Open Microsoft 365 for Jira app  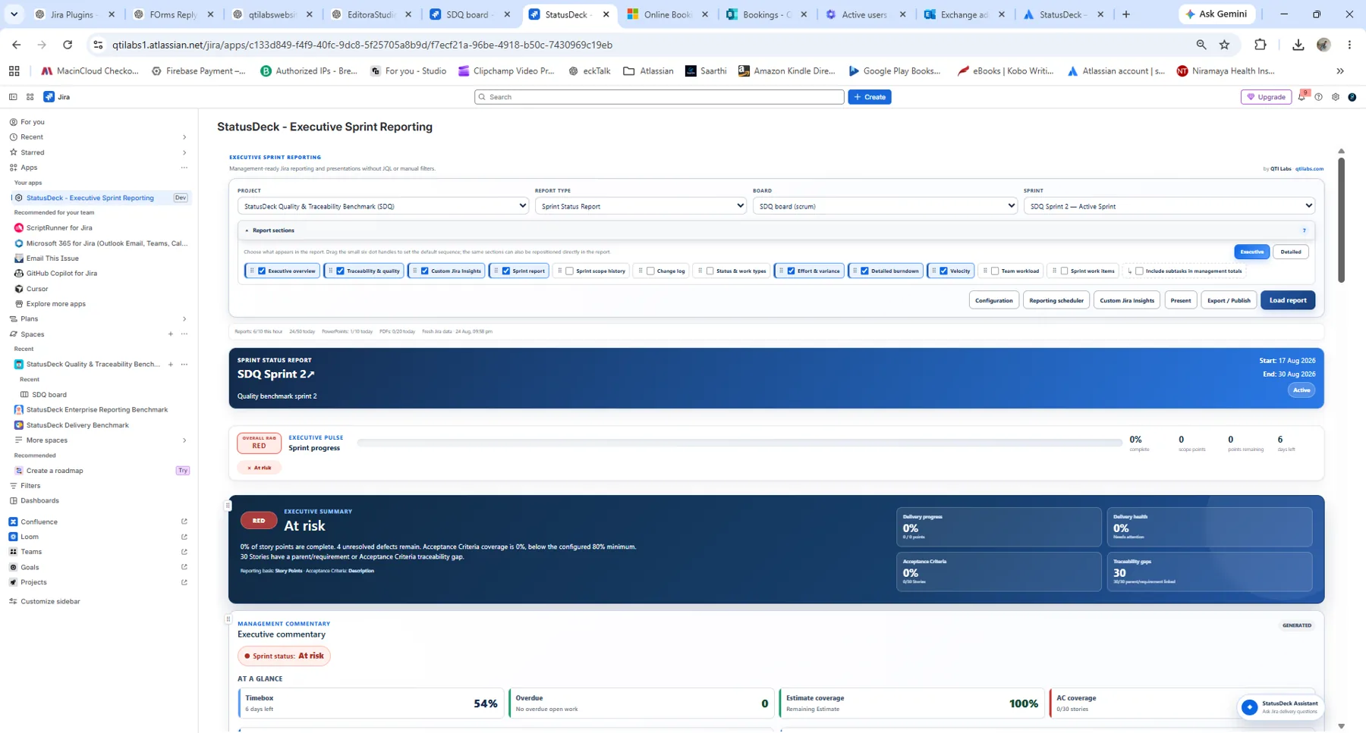pyautogui.click(x=101, y=243)
